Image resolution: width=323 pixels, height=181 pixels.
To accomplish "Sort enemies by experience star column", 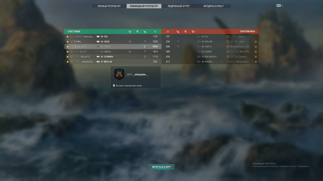I will [x=168, y=31].
